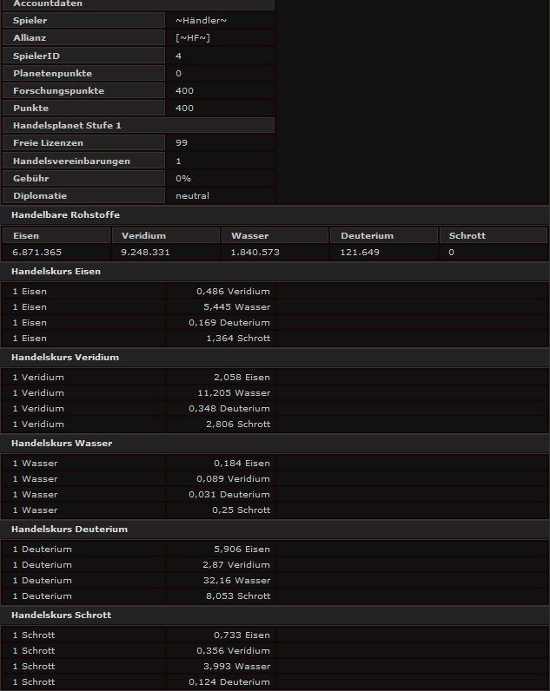Click the Eisen column header in resources

tap(26, 235)
